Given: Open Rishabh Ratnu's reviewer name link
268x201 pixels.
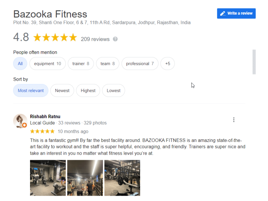Looking at the screenshot, I should [45, 117].
